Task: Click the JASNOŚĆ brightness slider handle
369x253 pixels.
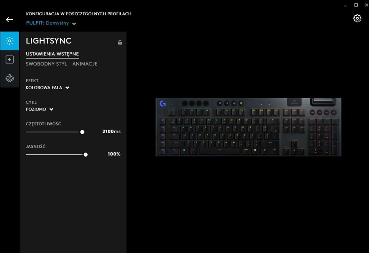Action: [x=85, y=155]
